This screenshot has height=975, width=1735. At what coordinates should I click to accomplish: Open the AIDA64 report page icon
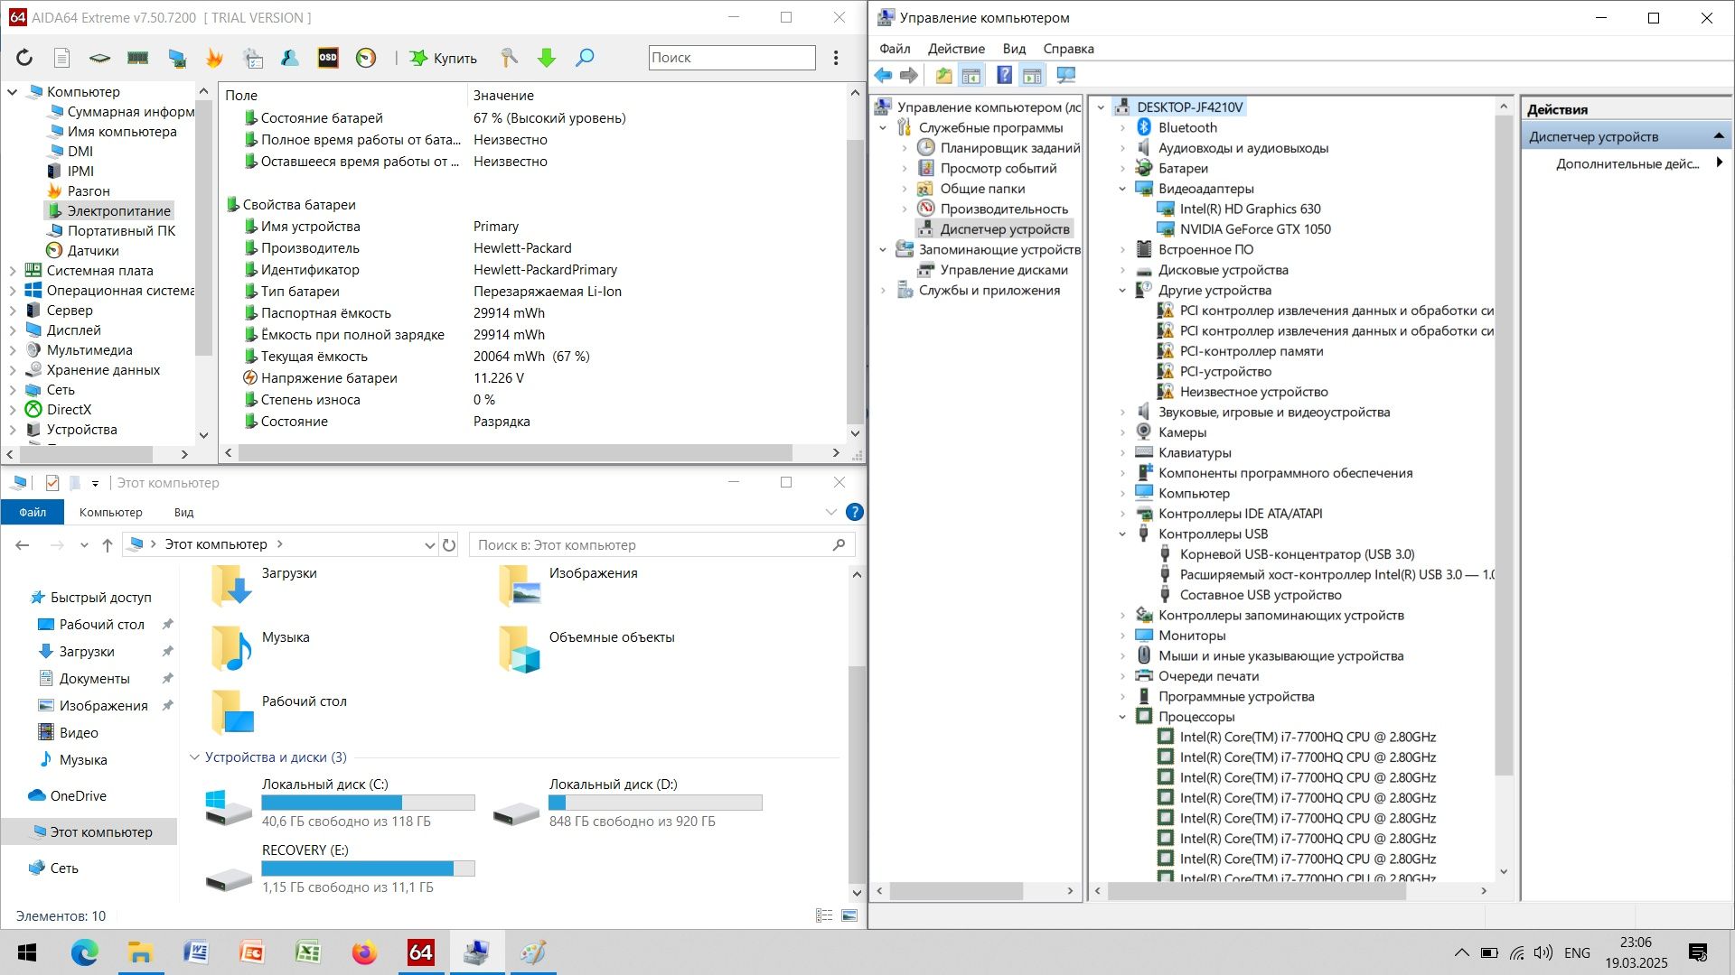61,58
